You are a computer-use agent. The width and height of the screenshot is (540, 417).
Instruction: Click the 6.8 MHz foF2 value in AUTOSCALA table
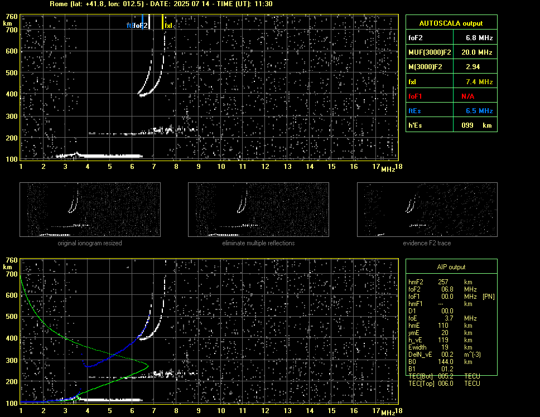coord(479,38)
